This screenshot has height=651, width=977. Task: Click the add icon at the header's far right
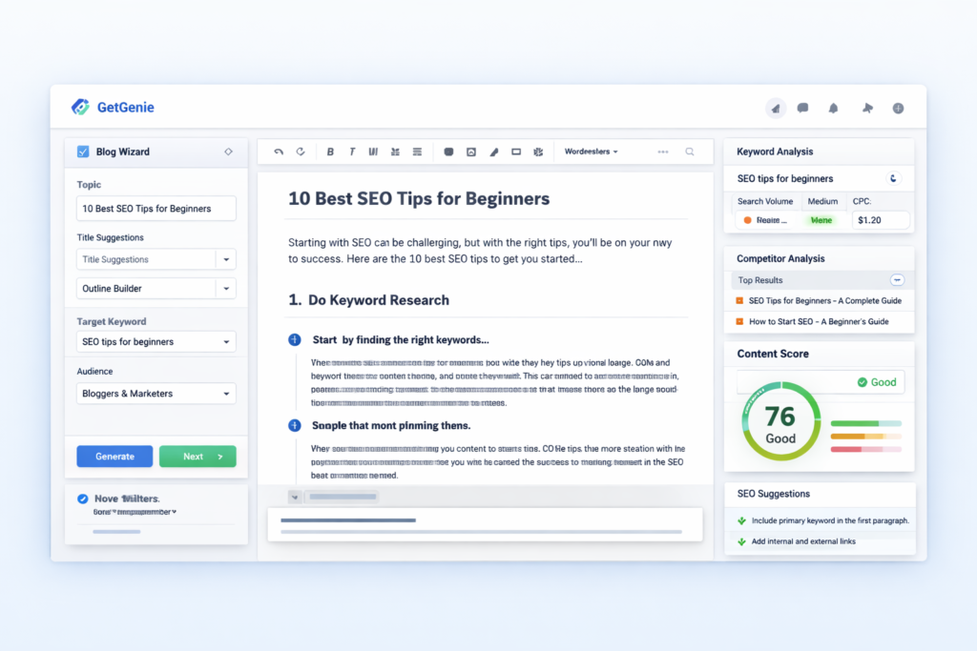point(898,108)
